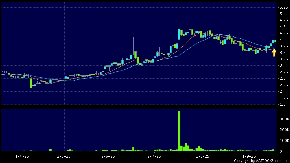Click the top of the highest candlestick wick
The height and width of the screenshot is (163, 290).
[179, 6]
